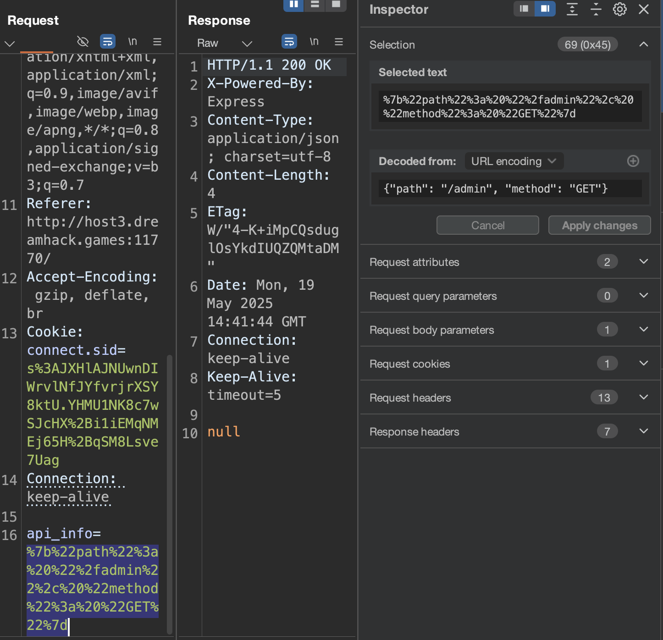Click Response headers count badge 7
This screenshot has width=663, height=640.
(607, 431)
